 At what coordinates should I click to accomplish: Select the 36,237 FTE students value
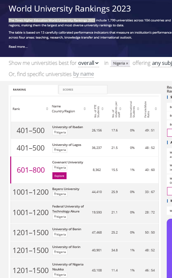(97, 148)
